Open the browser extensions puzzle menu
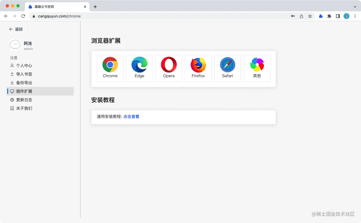Screen dimensions: 361x223 coord(329,16)
